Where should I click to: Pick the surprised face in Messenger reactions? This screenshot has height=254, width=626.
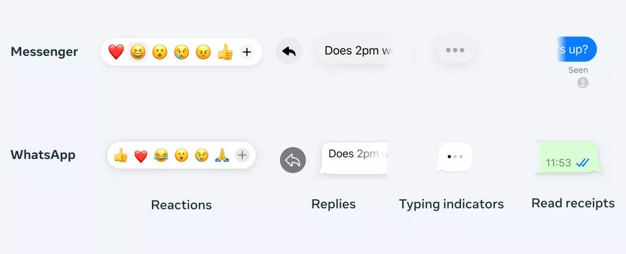click(x=160, y=52)
